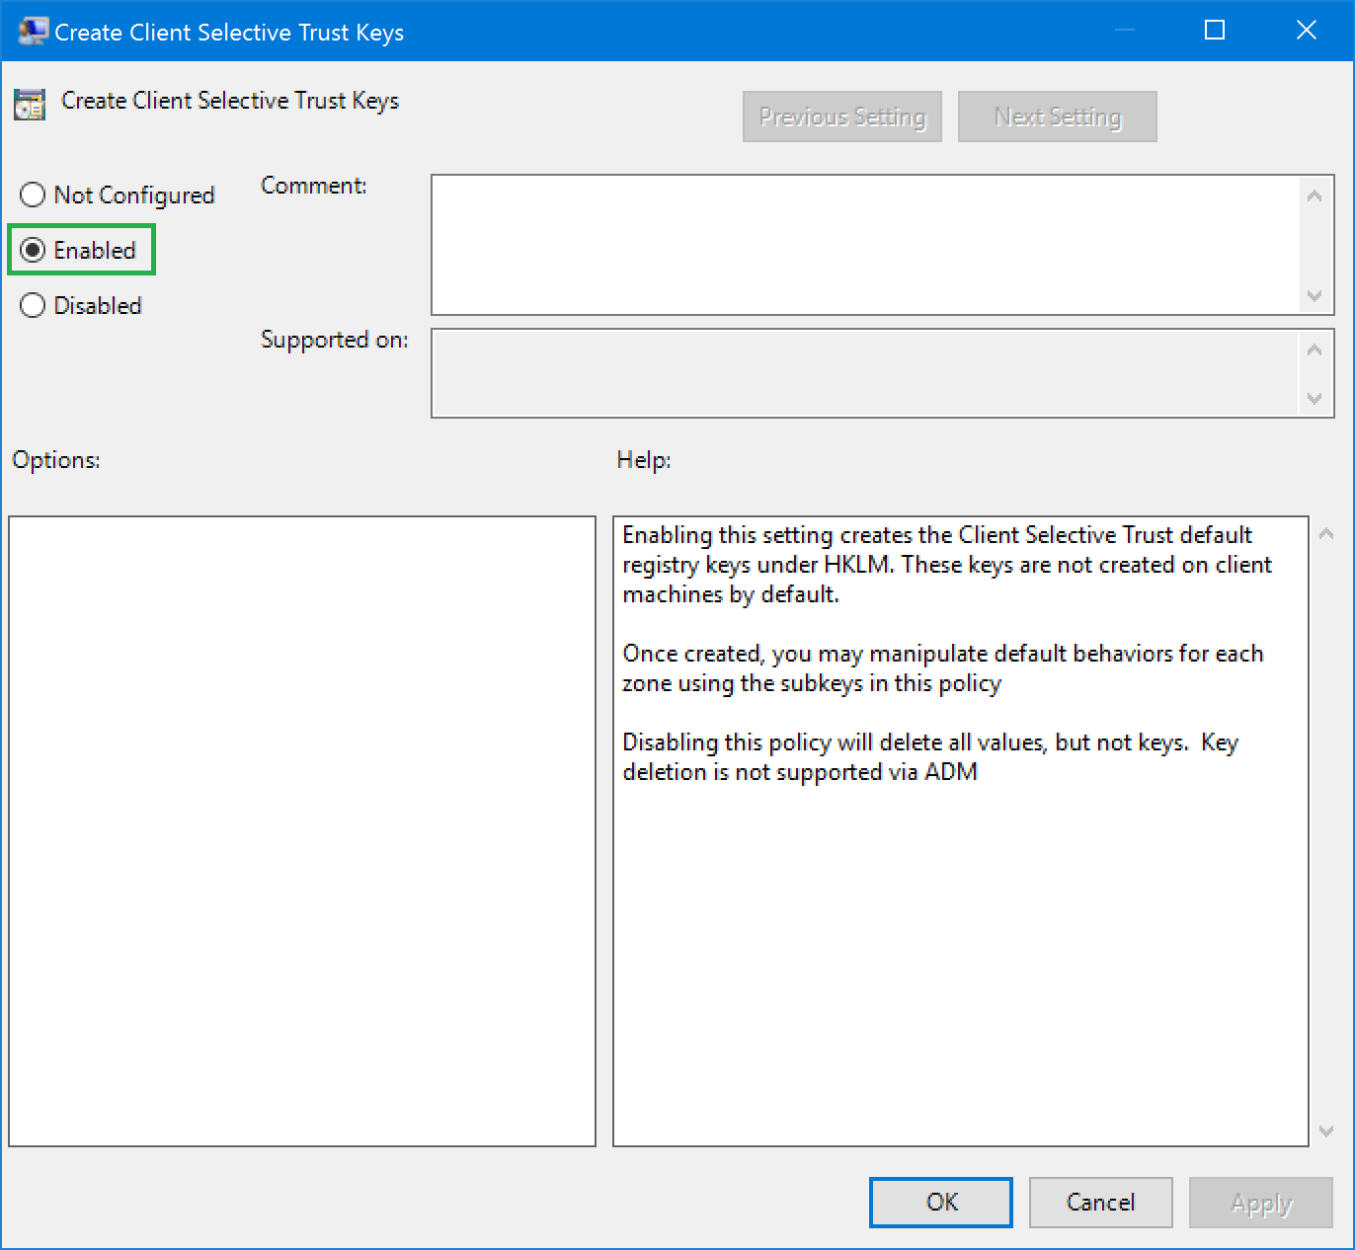Click the scroll-up arrow on the Comment box
This screenshot has height=1250, width=1355.
tap(1314, 195)
